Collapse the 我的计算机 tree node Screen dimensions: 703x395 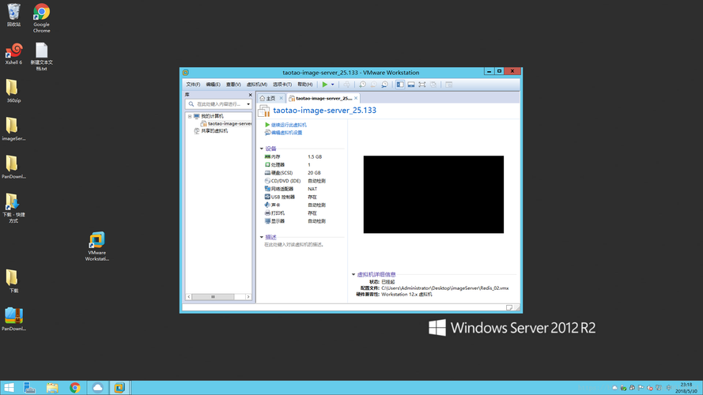pyautogui.click(x=190, y=116)
